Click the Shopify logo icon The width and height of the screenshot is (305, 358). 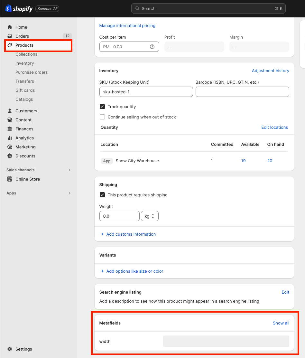pos(8,9)
